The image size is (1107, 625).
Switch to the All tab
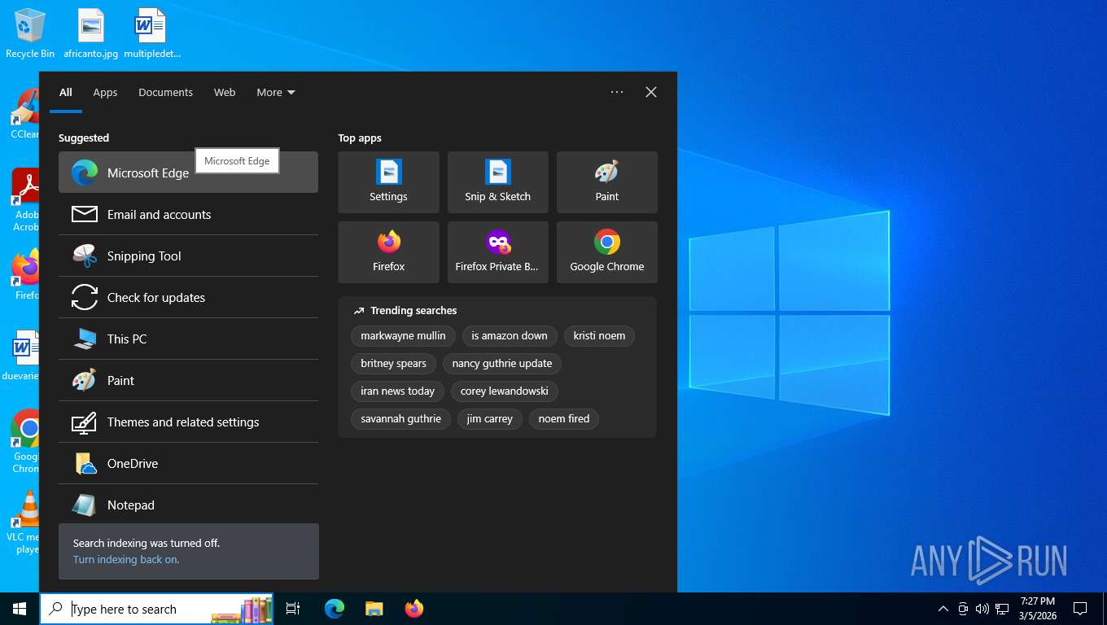coord(66,92)
